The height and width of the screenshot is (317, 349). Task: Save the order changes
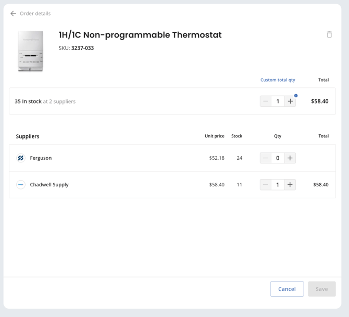pos(321,289)
